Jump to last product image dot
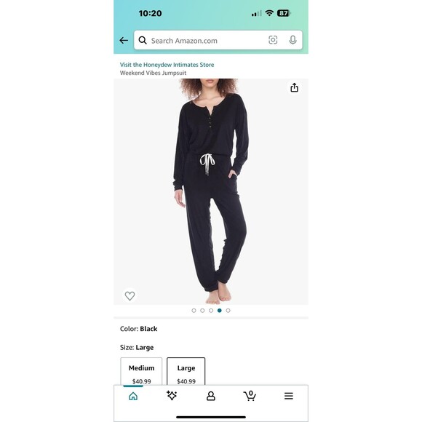Screen dimensions: 422x422 (228, 311)
